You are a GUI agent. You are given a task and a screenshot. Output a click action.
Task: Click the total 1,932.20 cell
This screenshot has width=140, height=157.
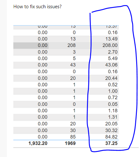click(x=38, y=143)
